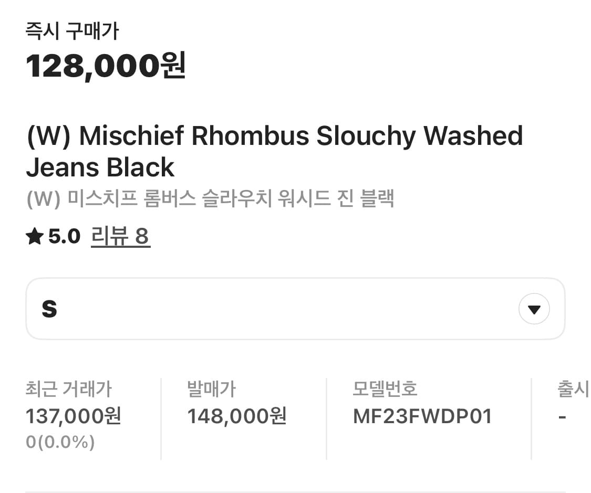This screenshot has height=493, width=591.
Task: Click the 137,000원 recent trade price
Action: pyautogui.click(x=74, y=416)
